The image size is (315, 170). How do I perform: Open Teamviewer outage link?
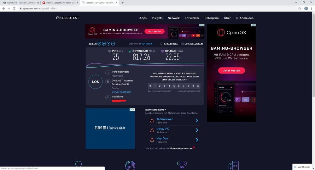[165, 119]
